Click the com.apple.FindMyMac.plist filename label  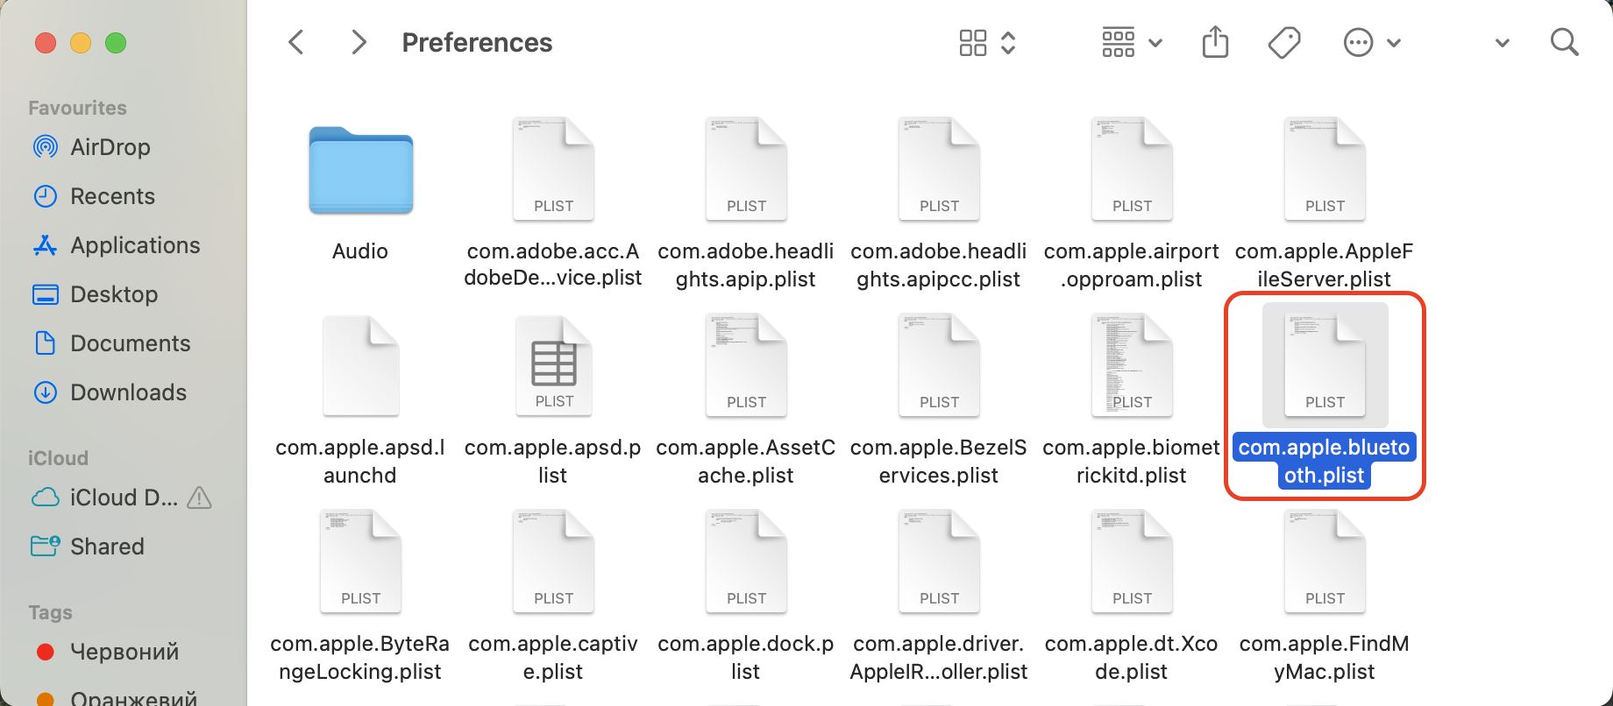[x=1325, y=657]
